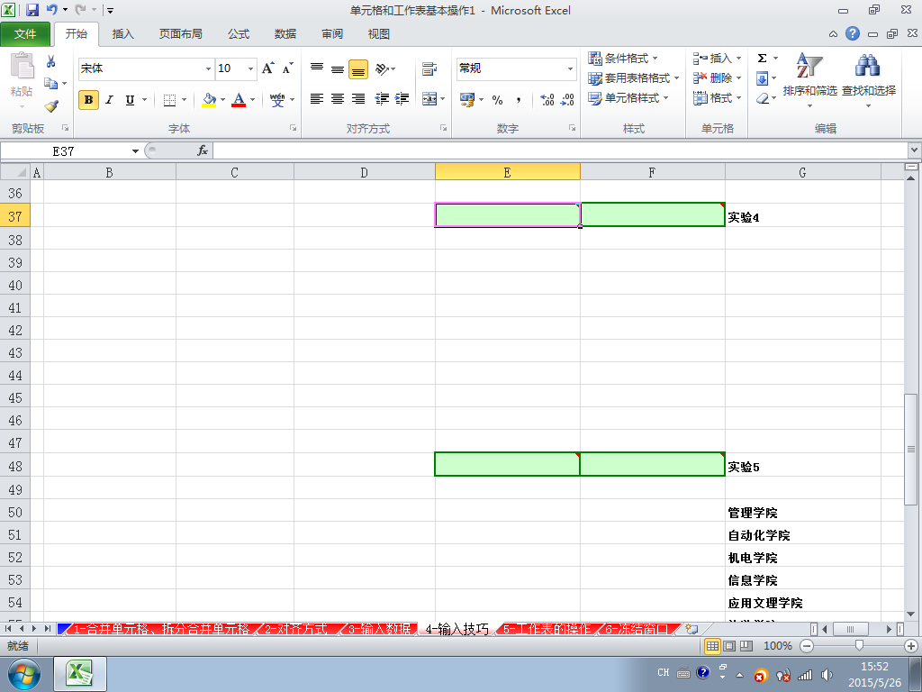Screen dimensions: 922x692
Task: Open borders button
Action: pos(169,100)
